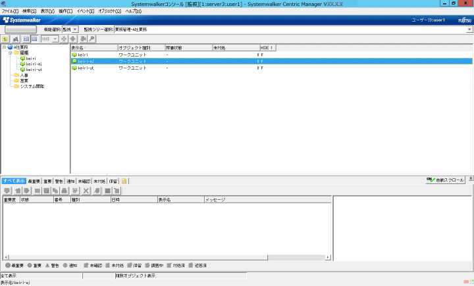Click the previous event arrow icon
This screenshot has width=474, height=286.
tap(18, 191)
